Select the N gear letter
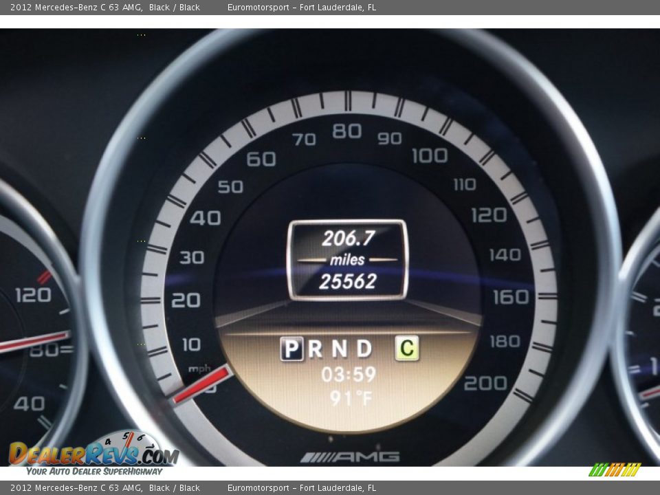660x495 pixels. 339,349
